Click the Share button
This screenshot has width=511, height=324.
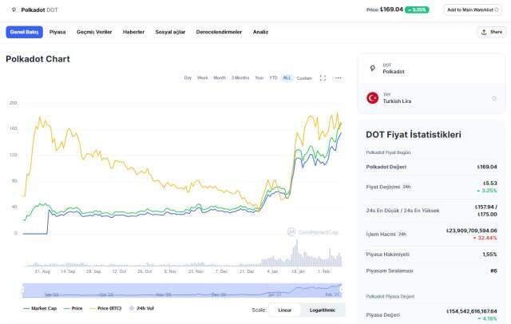coord(492,32)
